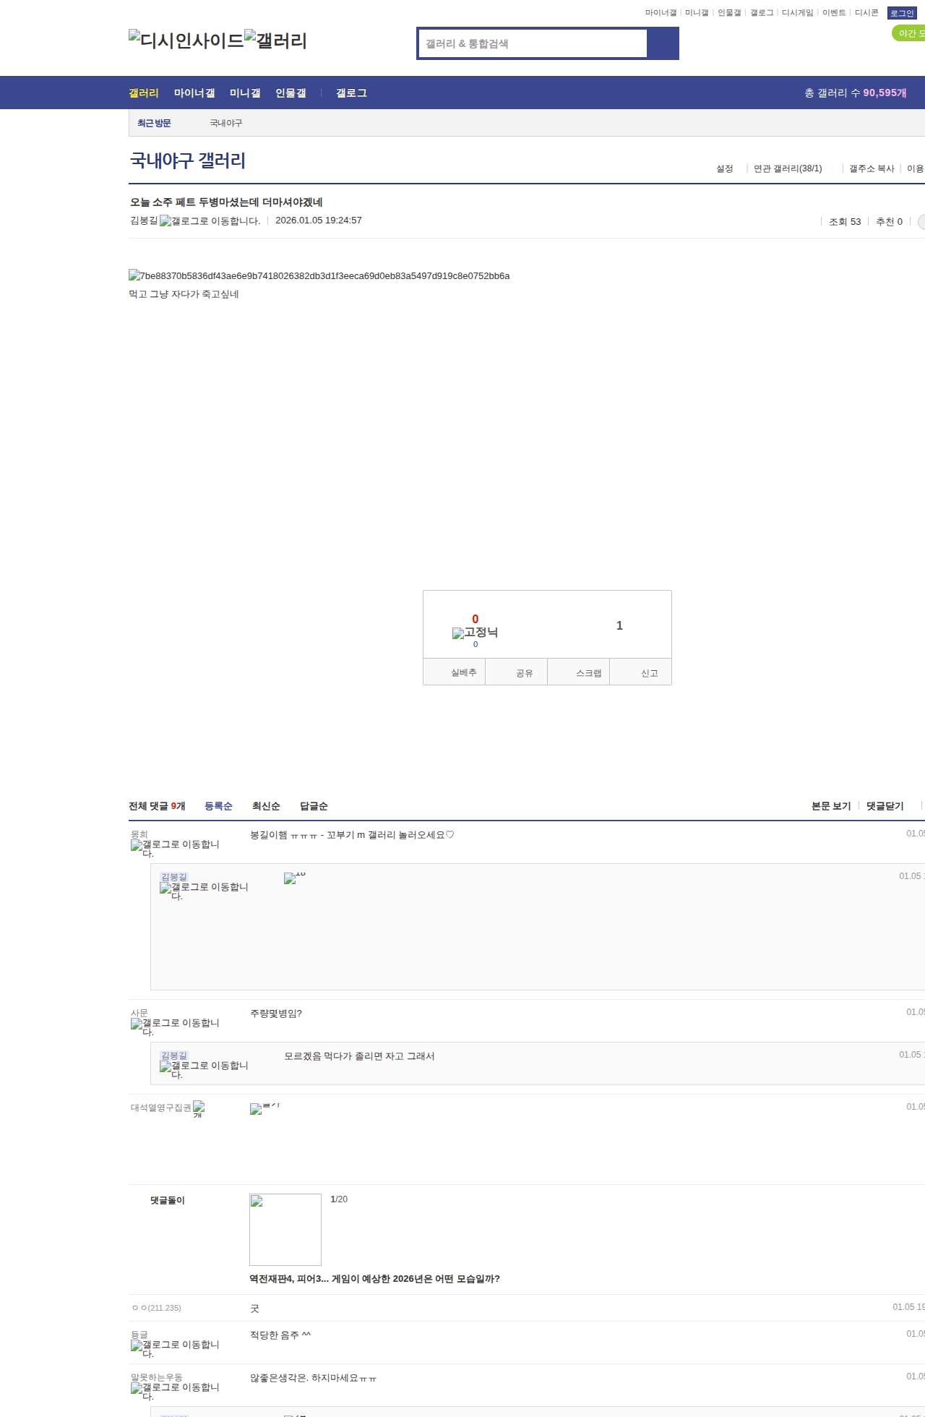Open 말못하는우동's gallog icon
This screenshot has height=1417, width=925.
coord(175,1391)
